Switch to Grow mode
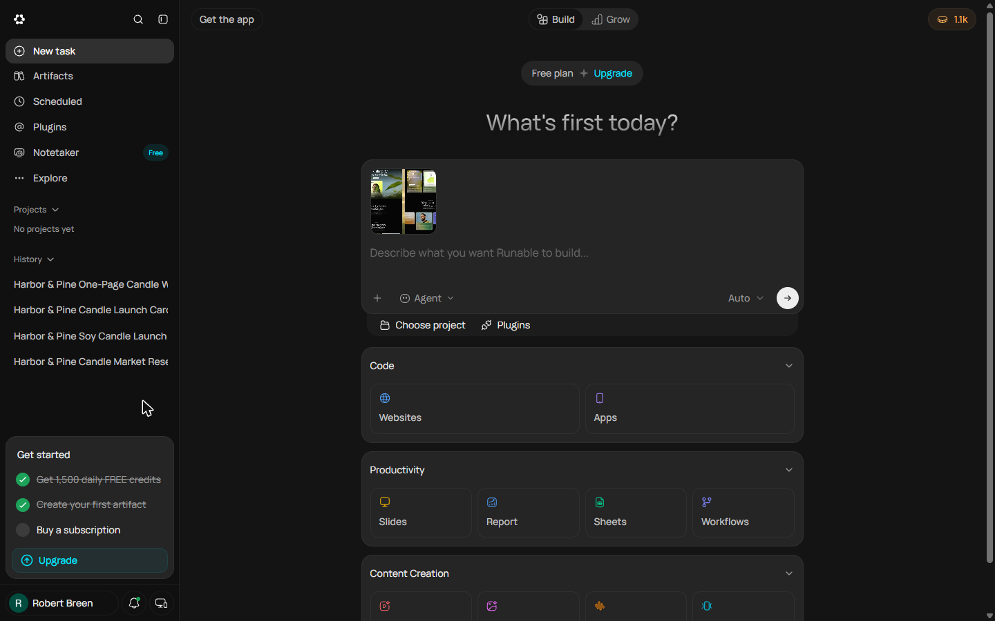This screenshot has width=995, height=621. (611, 19)
